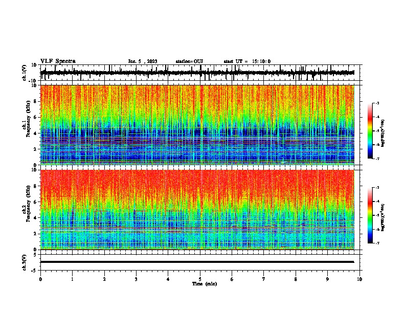Click time axis tick label '7'
405x313 pixels.
(264, 279)
